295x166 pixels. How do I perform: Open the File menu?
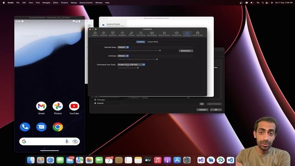pyautogui.click(x=18, y=3)
